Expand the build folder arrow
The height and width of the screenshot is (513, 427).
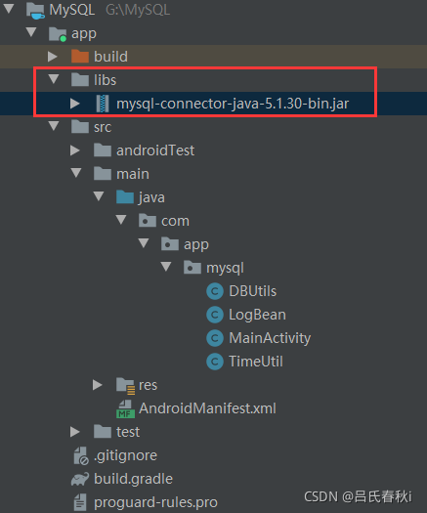pos(53,57)
